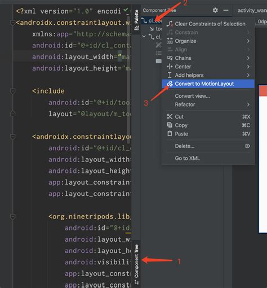The height and width of the screenshot is (288, 267).
Task: Click the Cut scissors icon
Action: (x=170, y=117)
